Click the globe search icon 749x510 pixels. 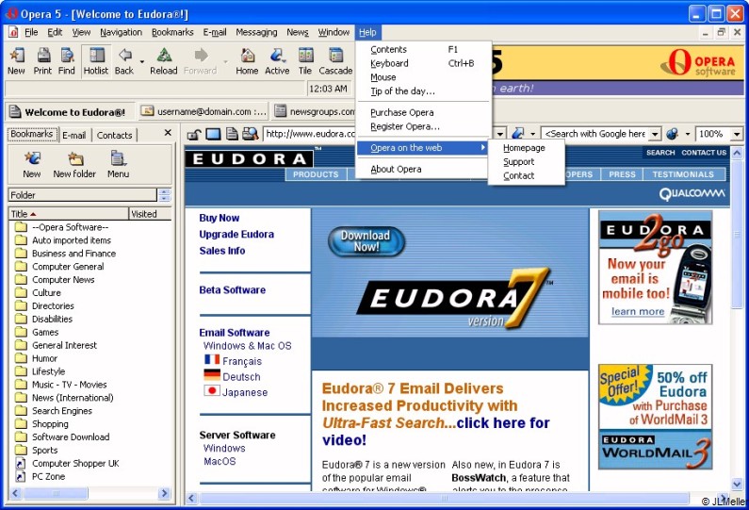pyautogui.click(x=673, y=134)
